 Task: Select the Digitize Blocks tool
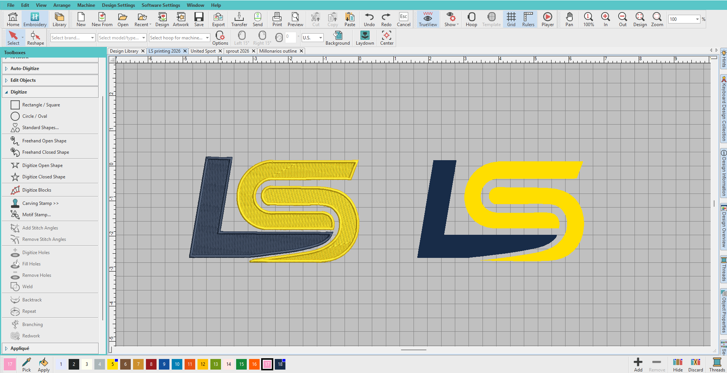[x=36, y=190]
